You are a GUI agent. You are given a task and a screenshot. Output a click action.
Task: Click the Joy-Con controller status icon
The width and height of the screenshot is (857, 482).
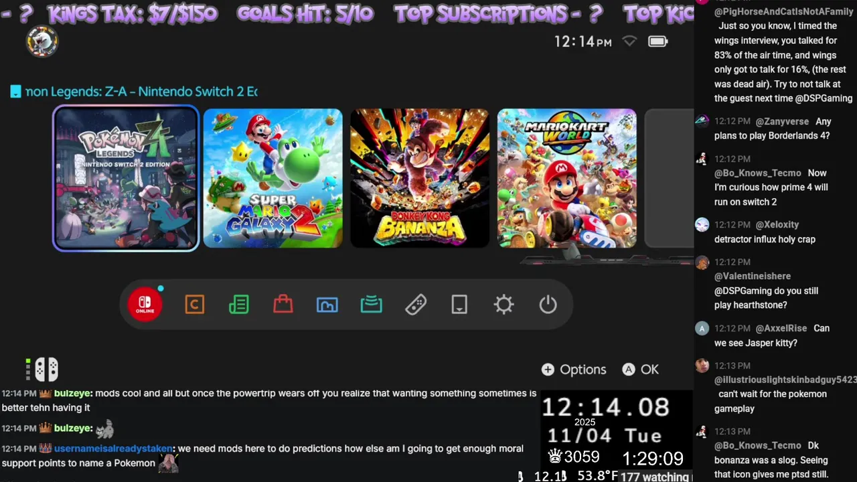pos(46,369)
